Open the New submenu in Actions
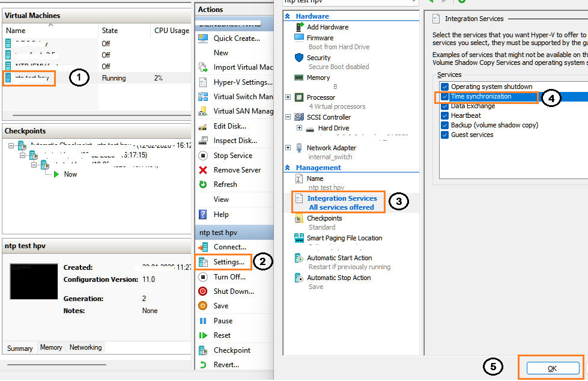This screenshot has height=381, width=588. click(221, 53)
